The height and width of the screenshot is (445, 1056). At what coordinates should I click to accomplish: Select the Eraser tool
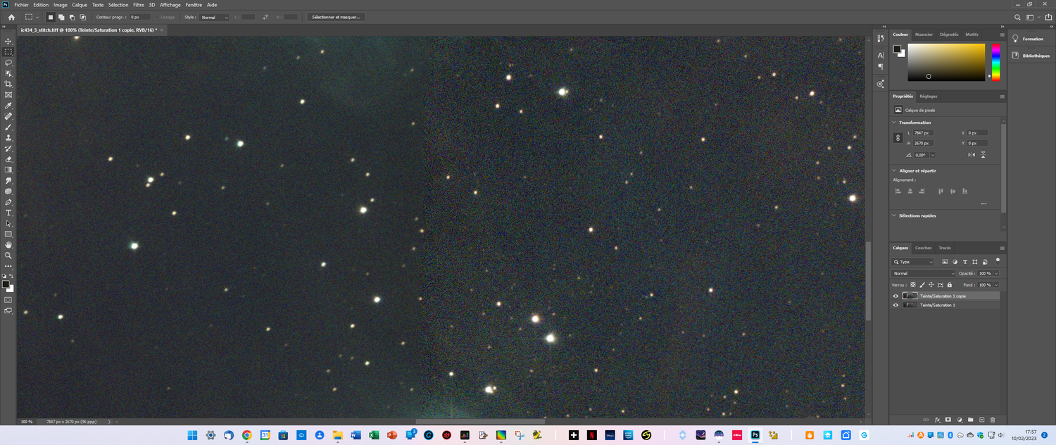(8, 159)
